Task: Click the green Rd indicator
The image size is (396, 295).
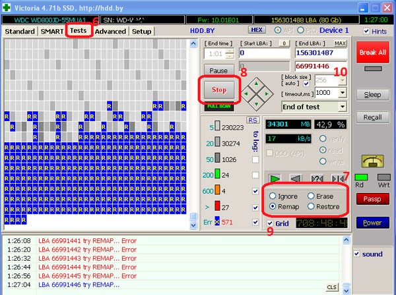Action: click(x=361, y=177)
